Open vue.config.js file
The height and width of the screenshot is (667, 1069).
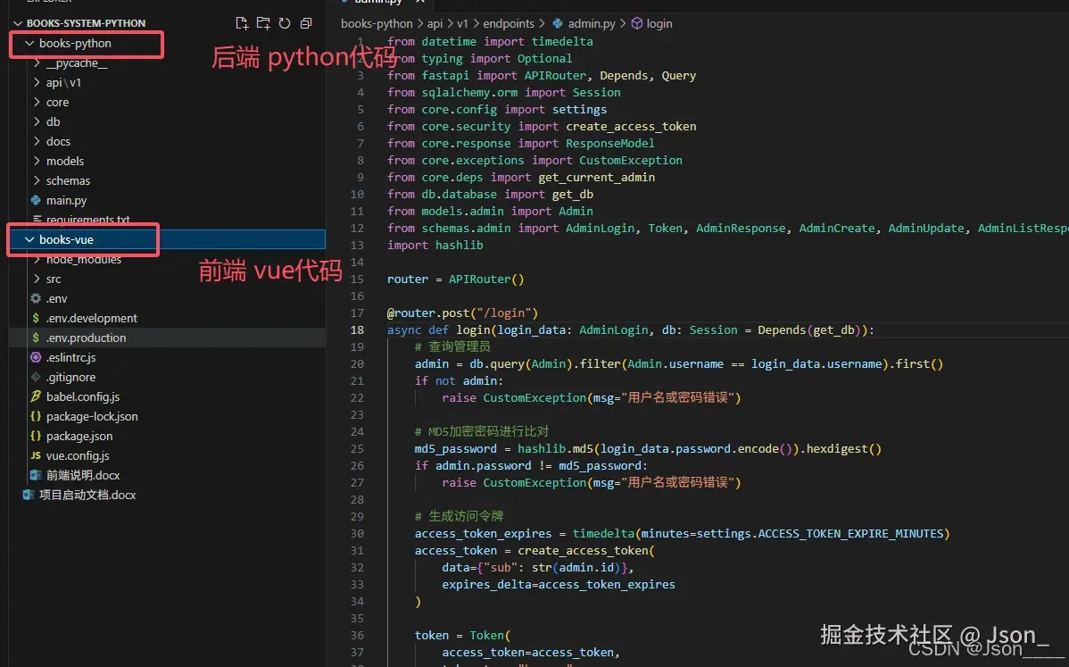click(x=78, y=455)
